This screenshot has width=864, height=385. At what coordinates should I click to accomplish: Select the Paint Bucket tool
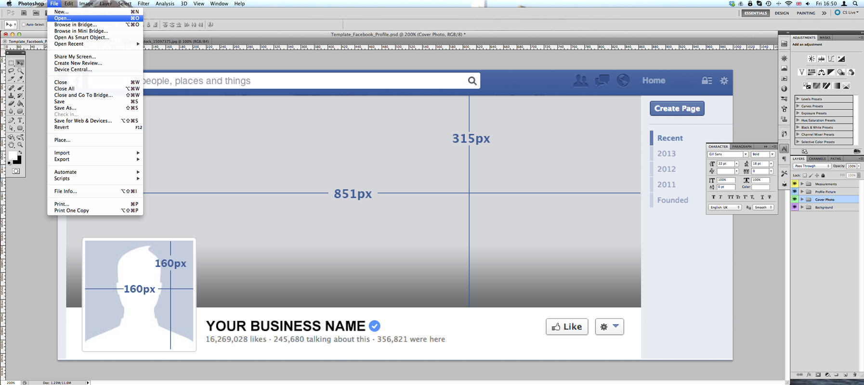point(20,103)
